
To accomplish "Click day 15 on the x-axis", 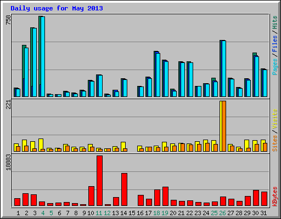I will pyautogui.click(x=132, y=213).
